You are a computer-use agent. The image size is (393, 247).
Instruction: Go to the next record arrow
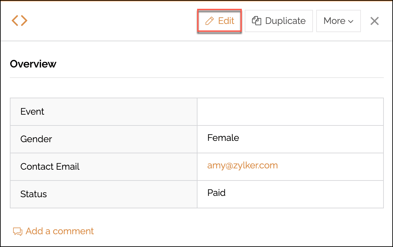pos(24,21)
